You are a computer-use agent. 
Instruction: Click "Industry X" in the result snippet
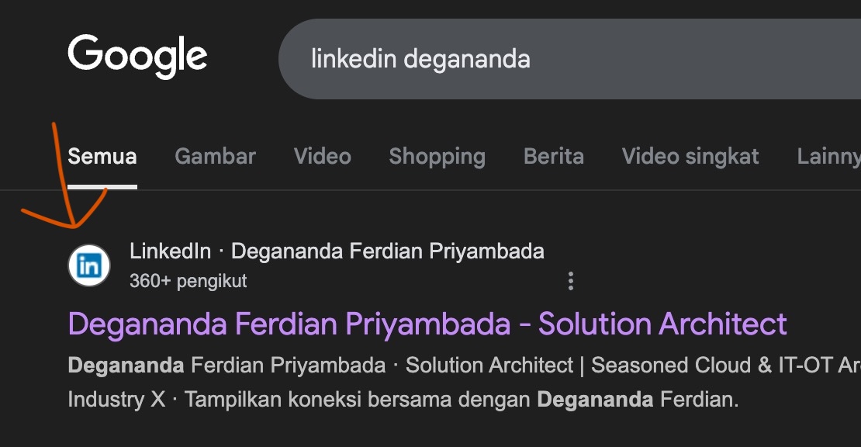tap(116, 400)
